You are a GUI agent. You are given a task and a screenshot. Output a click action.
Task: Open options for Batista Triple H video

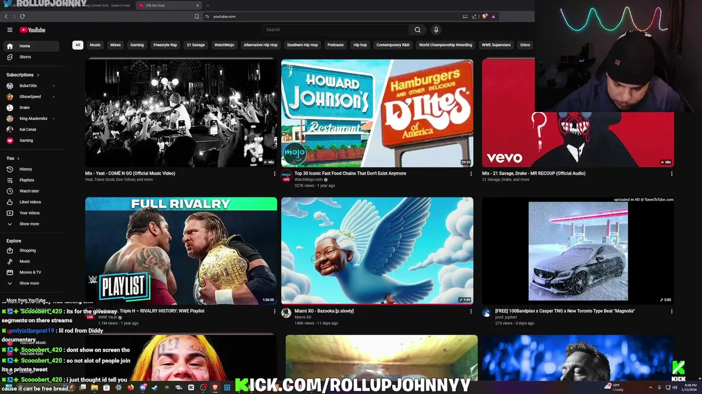[x=275, y=311]
